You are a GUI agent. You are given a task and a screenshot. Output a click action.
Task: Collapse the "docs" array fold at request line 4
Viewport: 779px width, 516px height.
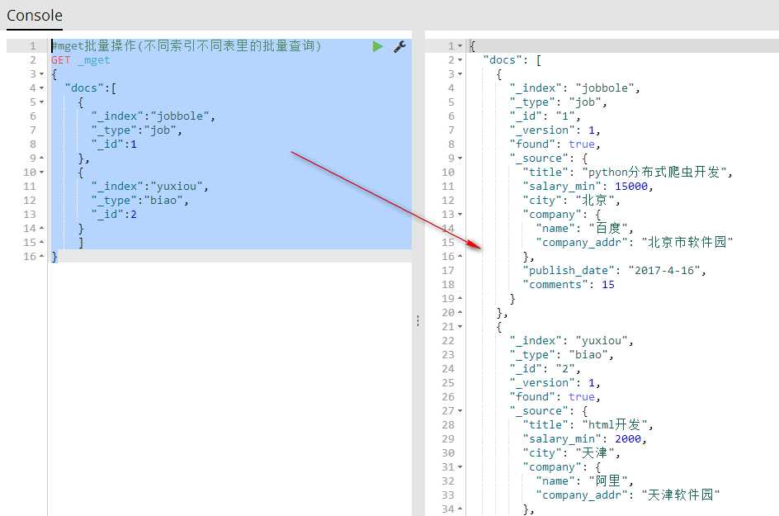click(42, 88)
